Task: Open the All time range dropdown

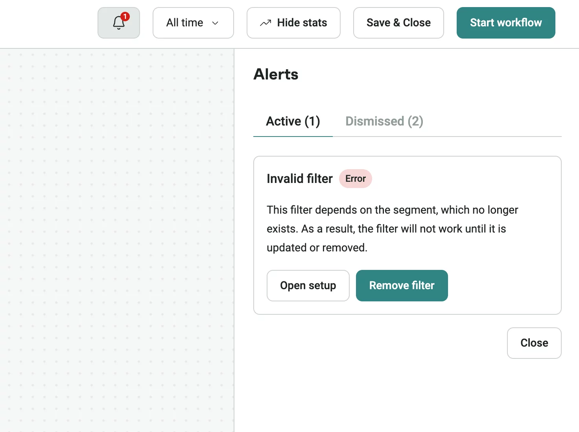Action: pos(193,23)
